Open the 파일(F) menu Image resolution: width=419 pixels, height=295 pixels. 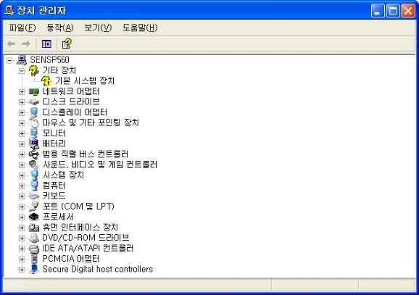[22, 28]
